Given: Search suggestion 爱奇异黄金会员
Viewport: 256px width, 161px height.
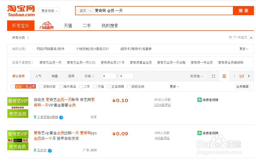Looking at the screenshot, I should pyautogui.click(x=141, y=63).
